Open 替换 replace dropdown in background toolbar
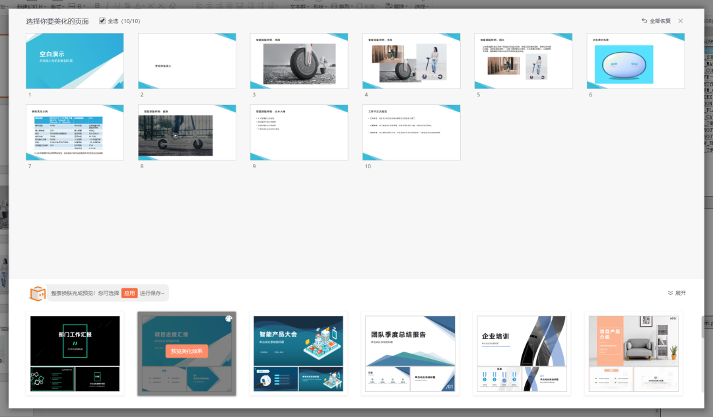This screenshot has width=713, height=417. pyautogui.click(x=397, y=7)
